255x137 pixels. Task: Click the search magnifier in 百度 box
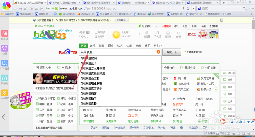click(x=244, y=8)
